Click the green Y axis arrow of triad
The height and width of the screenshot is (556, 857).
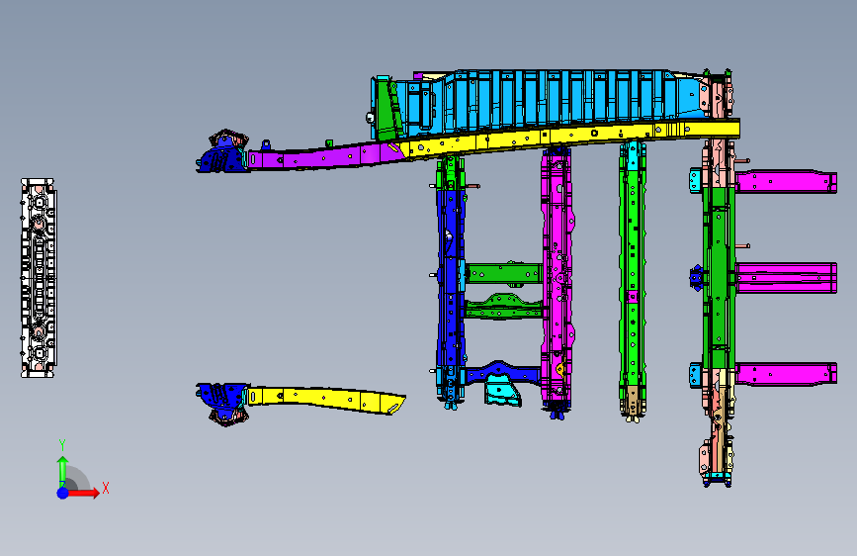pos(62,470)
